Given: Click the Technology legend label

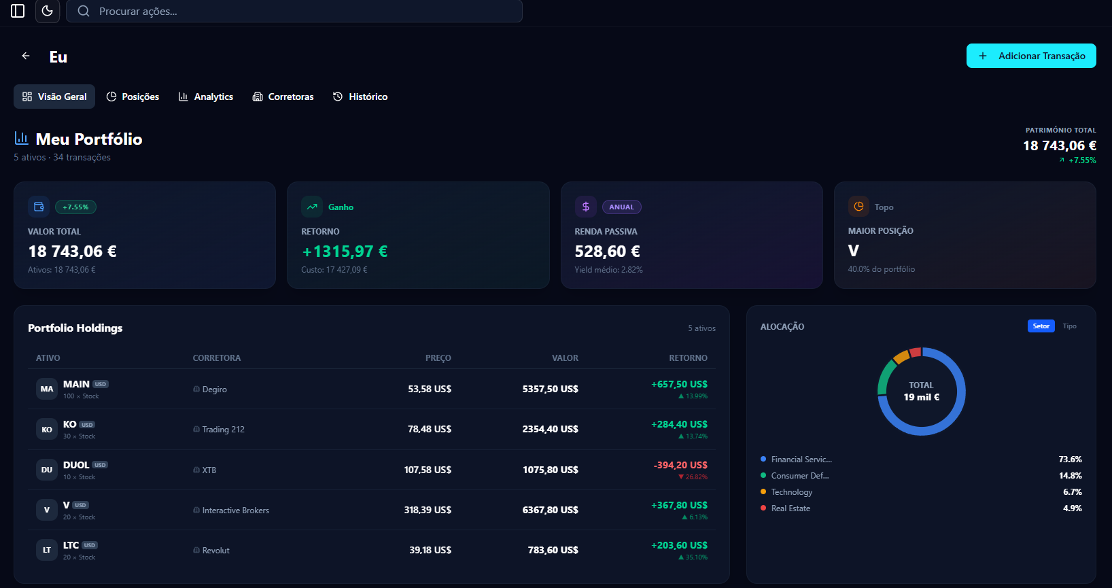Looking at the screenshot, I should click(792, 492).
